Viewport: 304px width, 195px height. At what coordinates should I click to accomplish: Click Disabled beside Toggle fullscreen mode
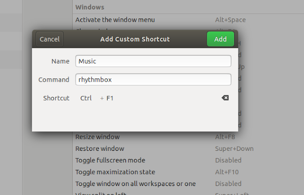[228, 160]
